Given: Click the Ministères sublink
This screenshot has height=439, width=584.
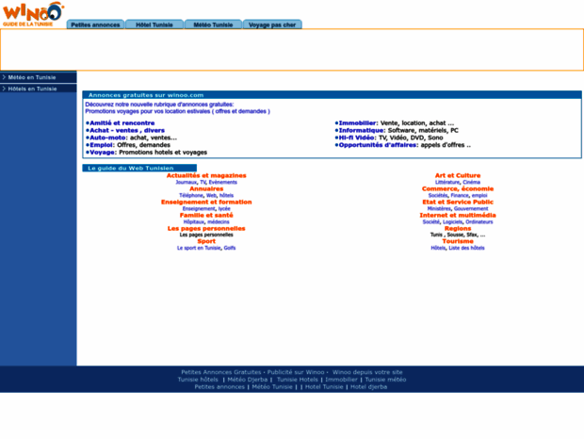Looking at the screenshot, I should click(x=439, y=208).
